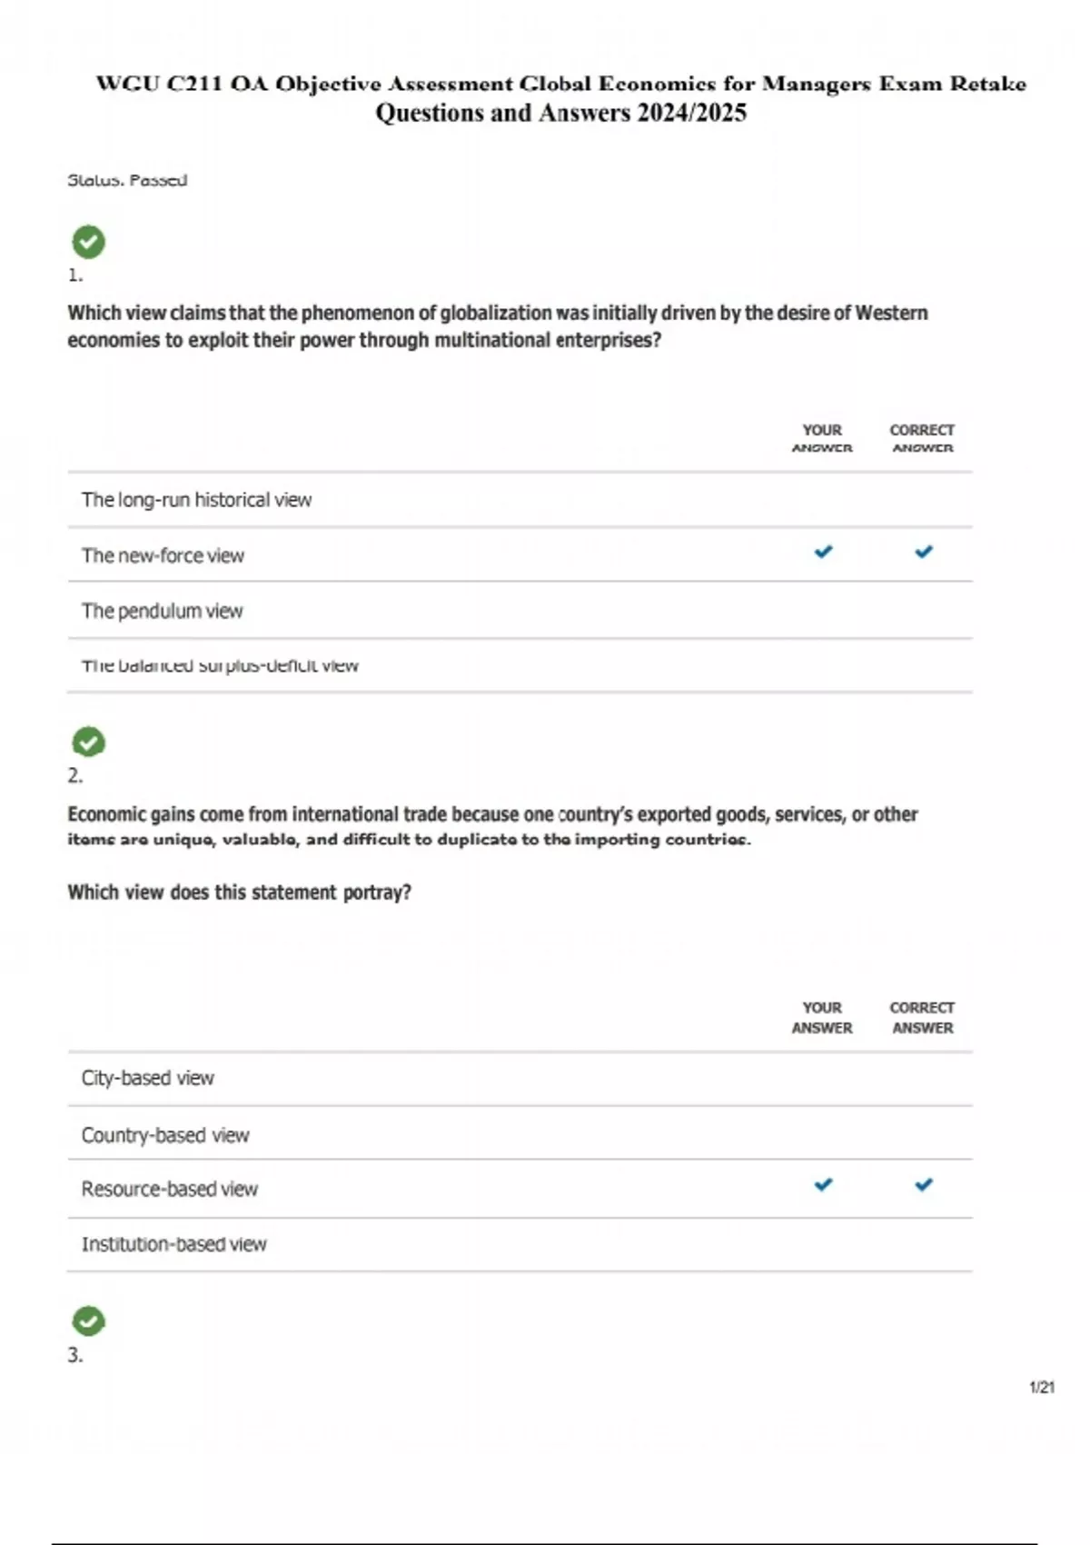
Task: Click the correct-answer checkmark for new-force view
Action: 923,552
